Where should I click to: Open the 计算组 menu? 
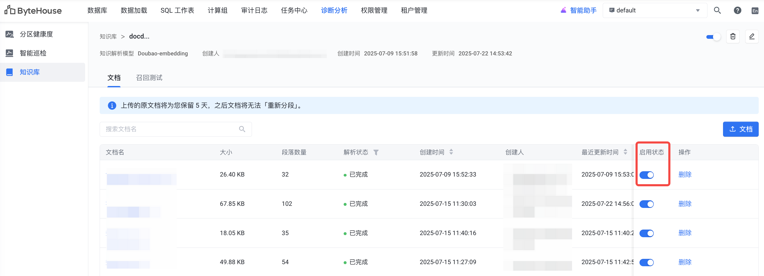(217, 10)
